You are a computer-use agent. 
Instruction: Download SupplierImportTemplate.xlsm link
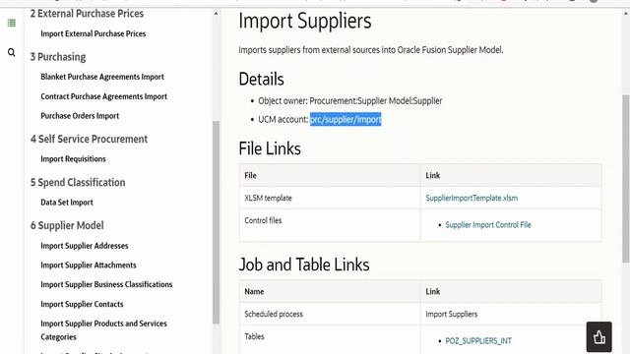click(x=472, y=198)
